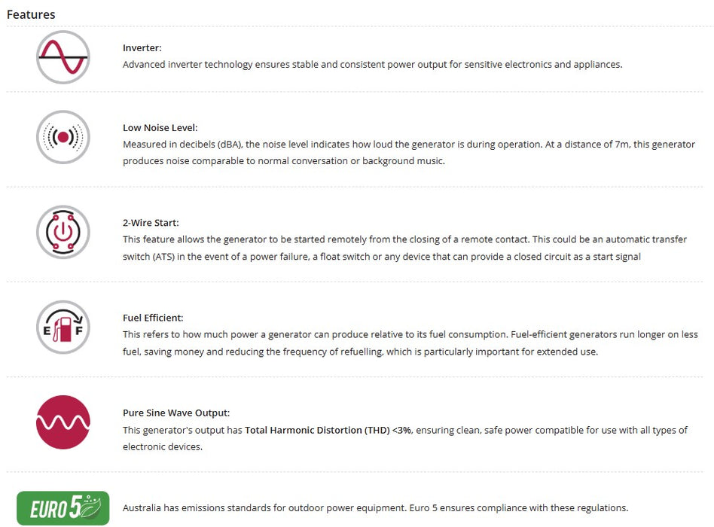
Task: Click the Low Noise Level icon
Action: [63, 137]
